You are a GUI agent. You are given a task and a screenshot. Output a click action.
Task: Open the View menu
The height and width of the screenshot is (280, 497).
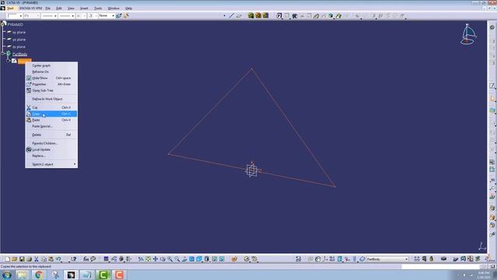click(x=71, y=9)
